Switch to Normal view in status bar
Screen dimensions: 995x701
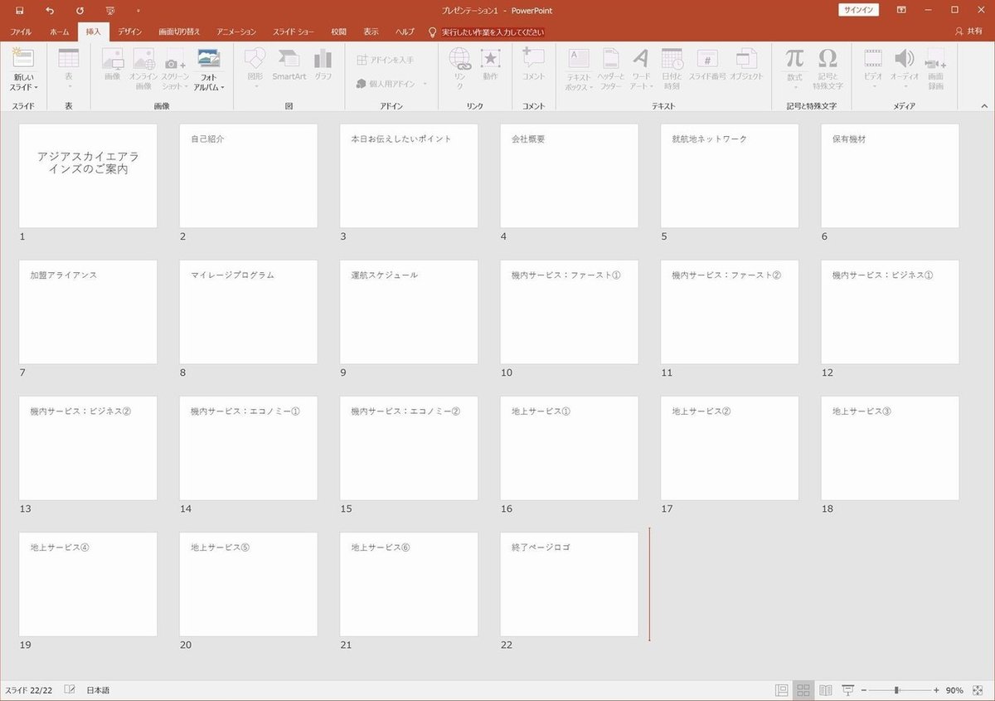[781, 690]
